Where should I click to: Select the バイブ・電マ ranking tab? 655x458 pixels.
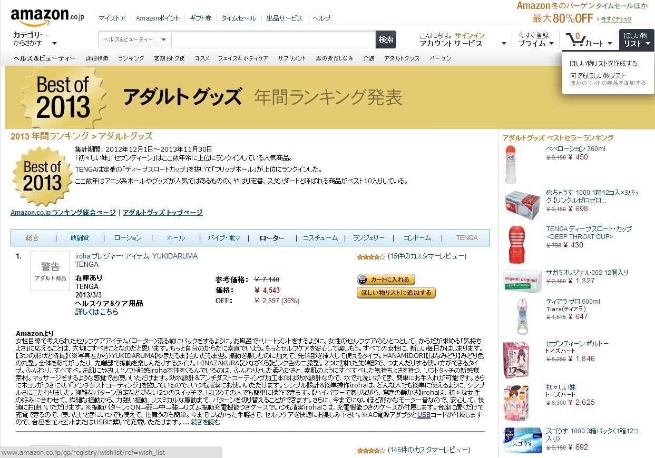click(x=224, y=238)
